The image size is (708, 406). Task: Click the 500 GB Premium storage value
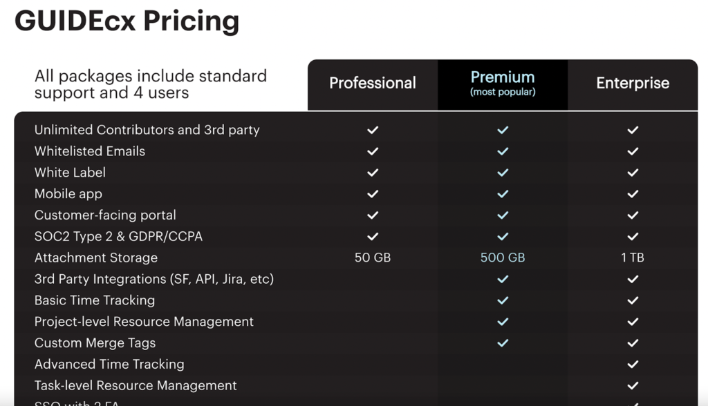click(x=503, y=258)
